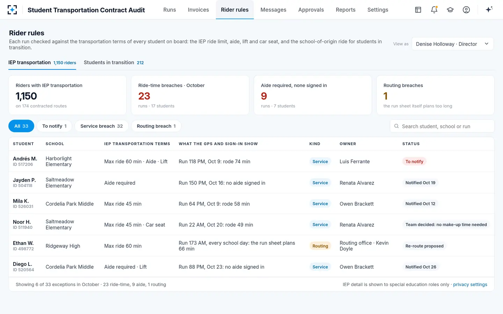Go to the Reports tab
503x314 pixels.
point(346,10)
